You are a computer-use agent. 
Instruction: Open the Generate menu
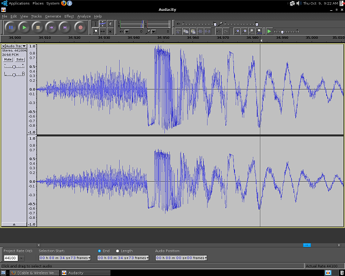[53, 16]
